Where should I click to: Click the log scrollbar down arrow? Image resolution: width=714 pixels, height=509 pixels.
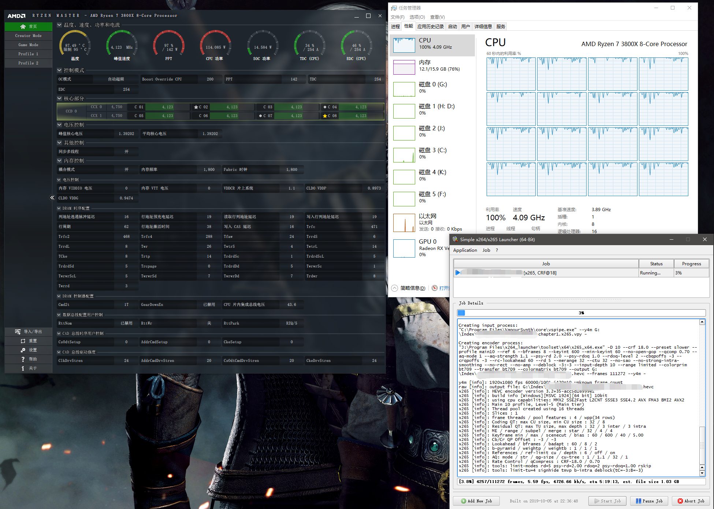click(702, 473)
